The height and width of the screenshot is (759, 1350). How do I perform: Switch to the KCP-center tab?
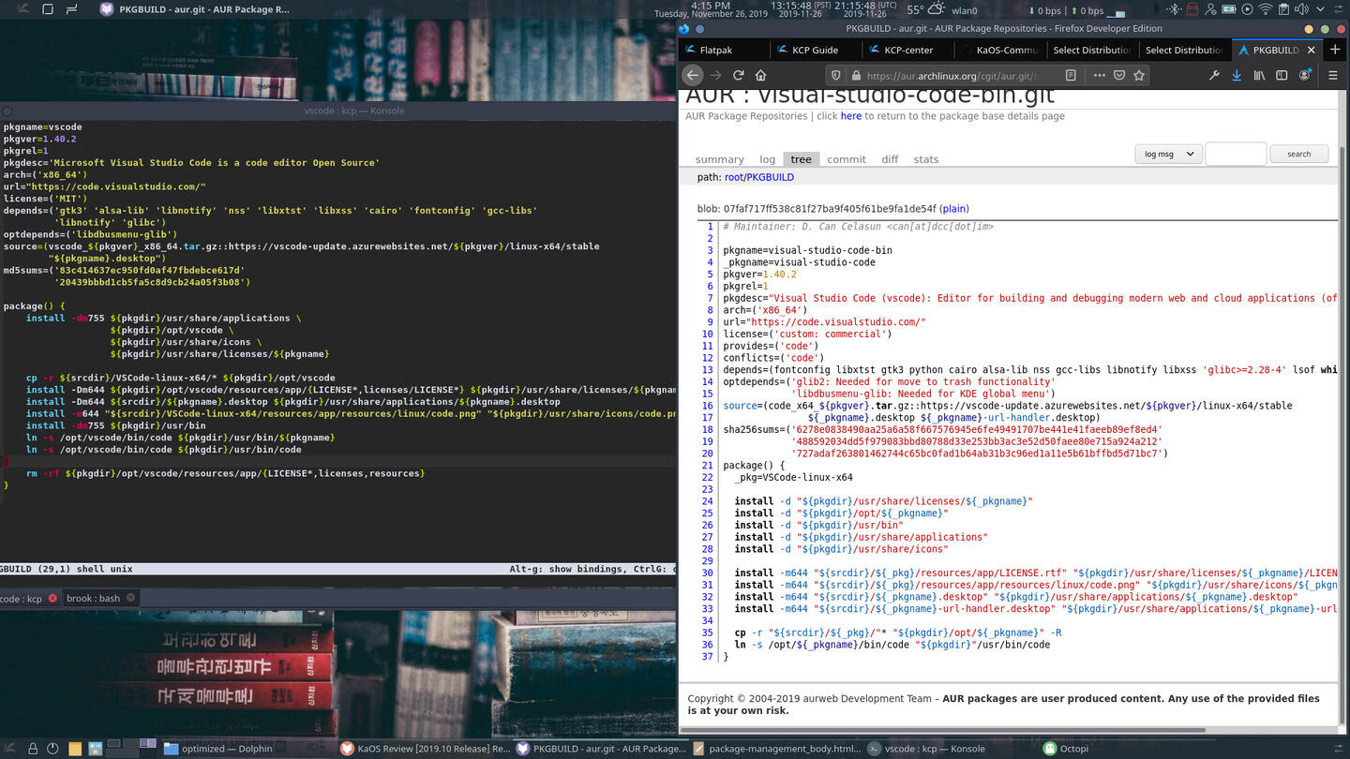(907, 50)
